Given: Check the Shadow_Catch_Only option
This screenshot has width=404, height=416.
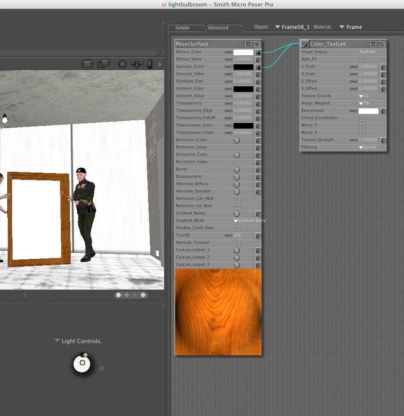Looking at the screenshot, I should click(x=237, y=228).
